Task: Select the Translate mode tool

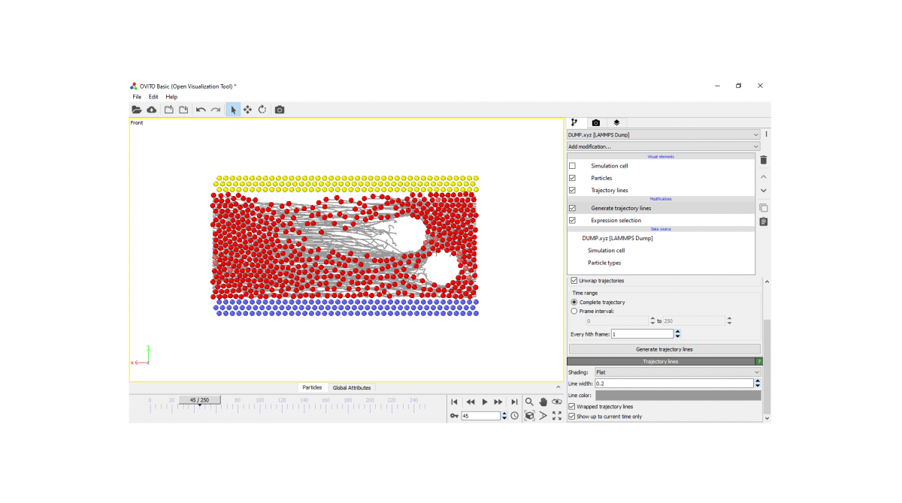Action: (x=247, y=110)
